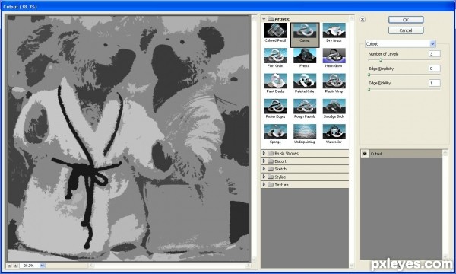Click the OK button
This screenshot has height=274, width=456.
tap(406, 20)
